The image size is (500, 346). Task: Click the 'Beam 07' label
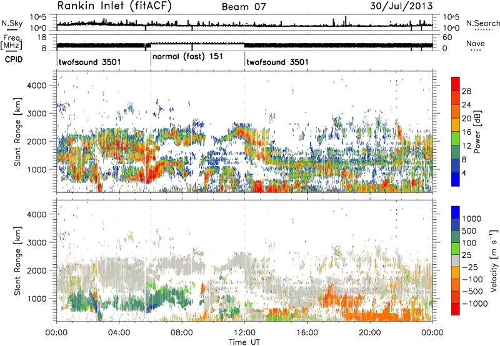pyautogui.click(x=244, y=7)
